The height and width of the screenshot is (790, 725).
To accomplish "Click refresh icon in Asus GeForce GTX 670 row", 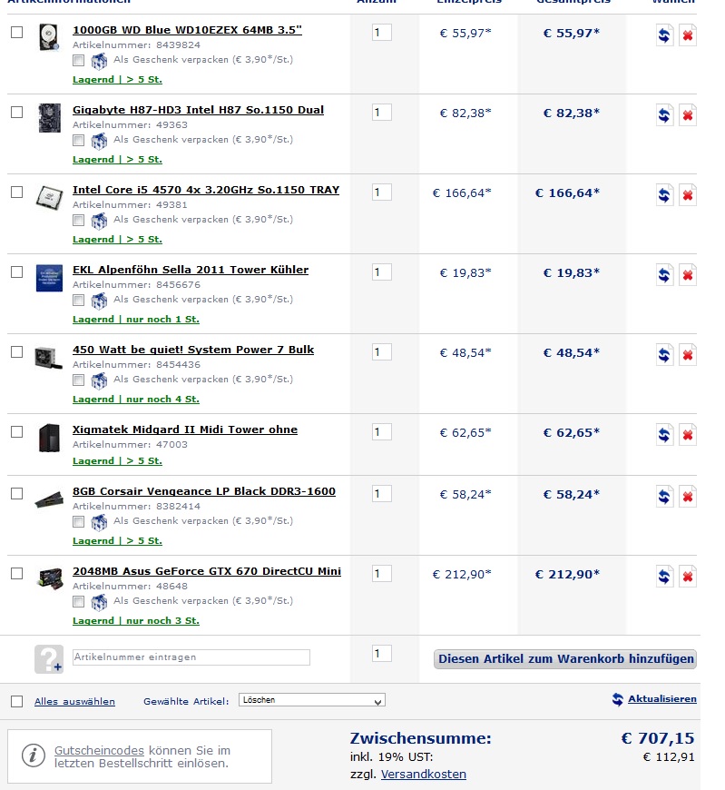I will [x=664, y=577].
